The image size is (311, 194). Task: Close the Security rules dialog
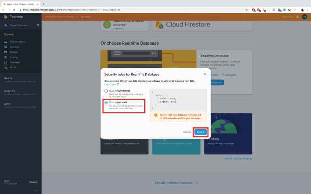coord(205,74)
